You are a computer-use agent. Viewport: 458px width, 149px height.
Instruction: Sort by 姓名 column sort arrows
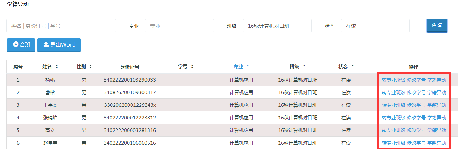coord(57,67)
